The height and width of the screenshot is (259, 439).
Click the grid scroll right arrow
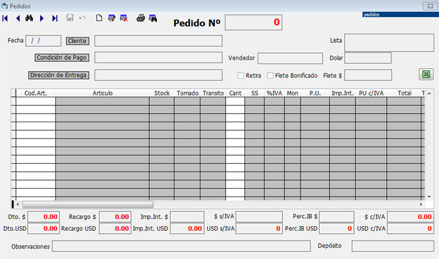tap(421, 204)
